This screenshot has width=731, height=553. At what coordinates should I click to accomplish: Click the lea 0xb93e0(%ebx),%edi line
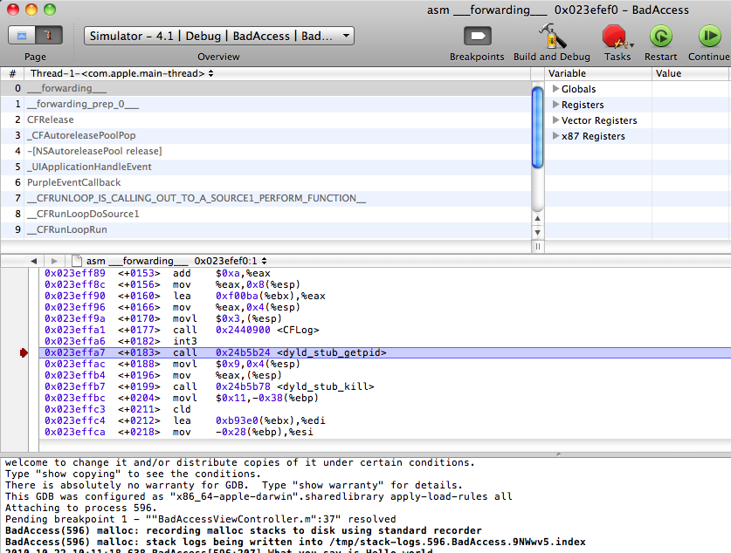pos(385,420)
